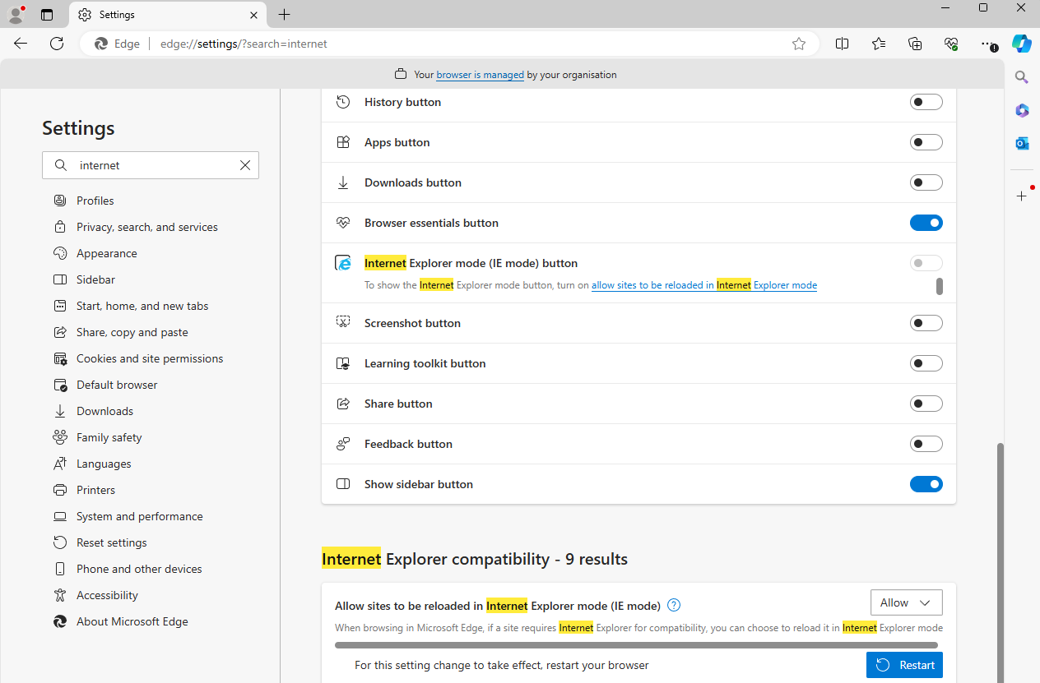This screenshot has width=1040, height=683.
Task: Toggle the History button switch
Action: [x=926, y=102]
